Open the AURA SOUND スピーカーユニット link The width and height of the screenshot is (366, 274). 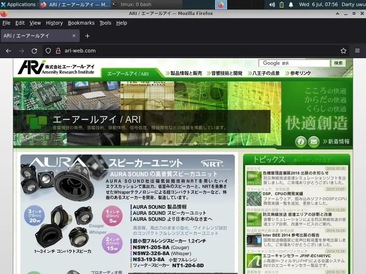point(169,213)
